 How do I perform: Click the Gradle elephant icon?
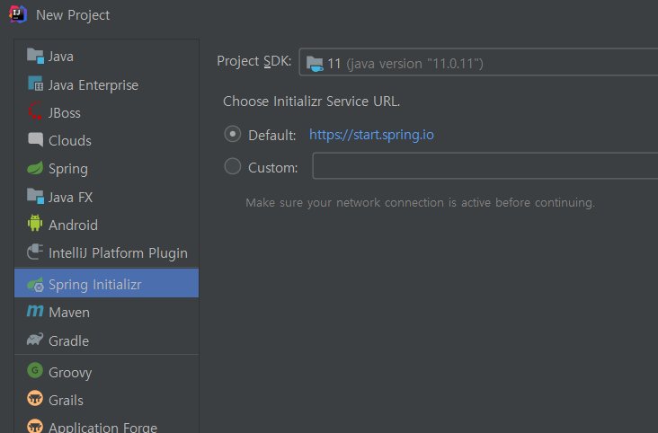pyautogui.click(x=35, y=339)
